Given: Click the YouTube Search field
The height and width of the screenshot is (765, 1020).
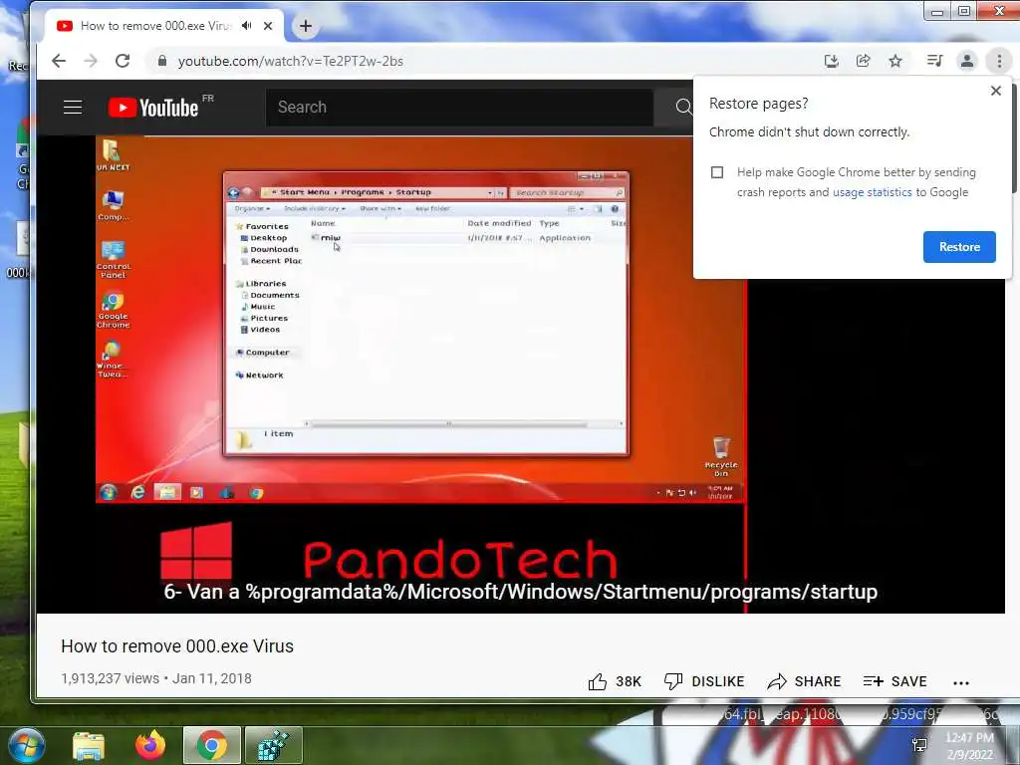Looking at the screenshot, I should [x=459, y=108].
